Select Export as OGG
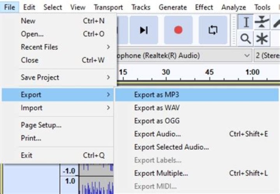This screenshot has width=280, height=194. tap(197, 121)
